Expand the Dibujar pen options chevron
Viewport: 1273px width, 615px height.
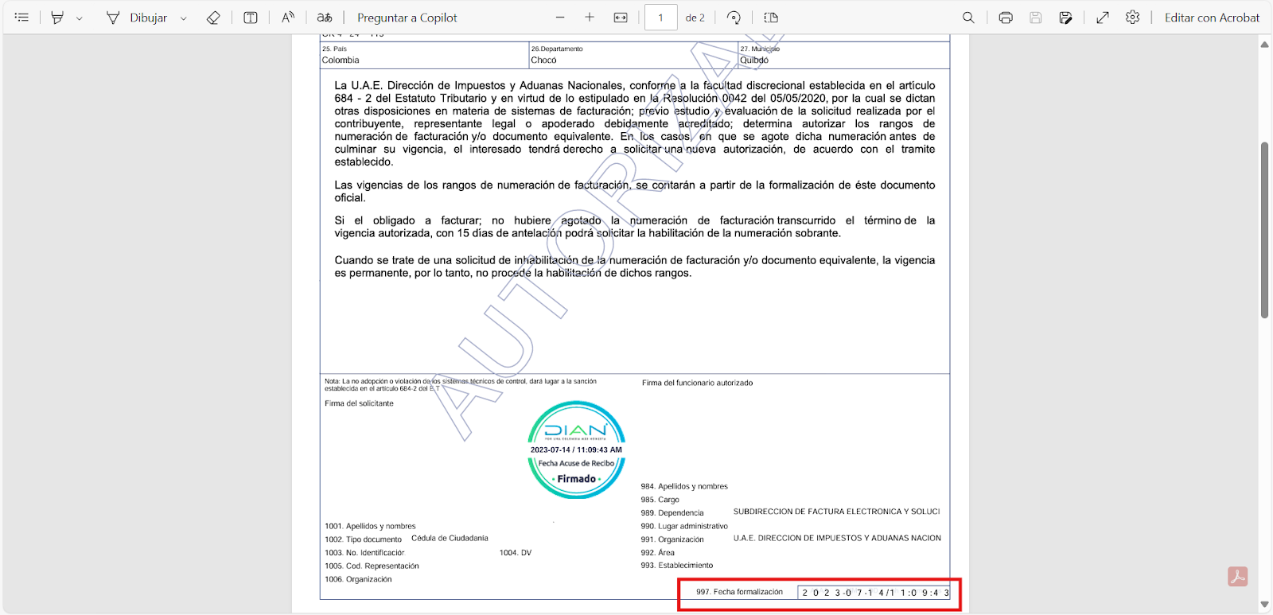(184, 18)
